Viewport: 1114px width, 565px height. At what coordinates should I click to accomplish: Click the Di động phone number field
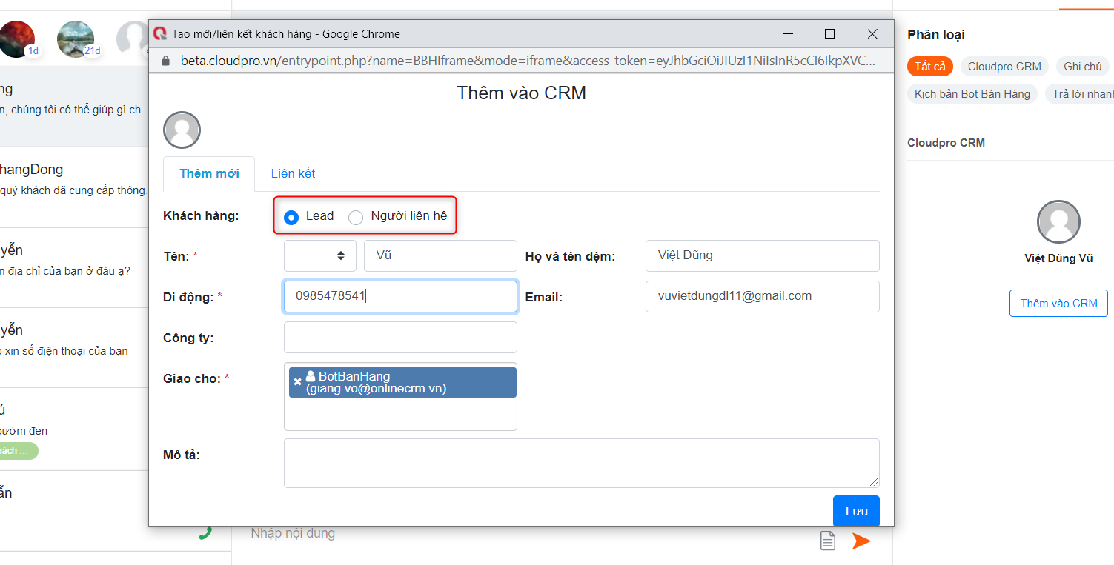400,296
